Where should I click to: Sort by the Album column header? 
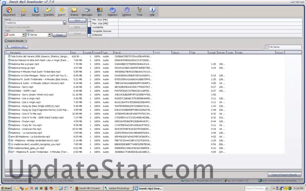coord(180,53)
